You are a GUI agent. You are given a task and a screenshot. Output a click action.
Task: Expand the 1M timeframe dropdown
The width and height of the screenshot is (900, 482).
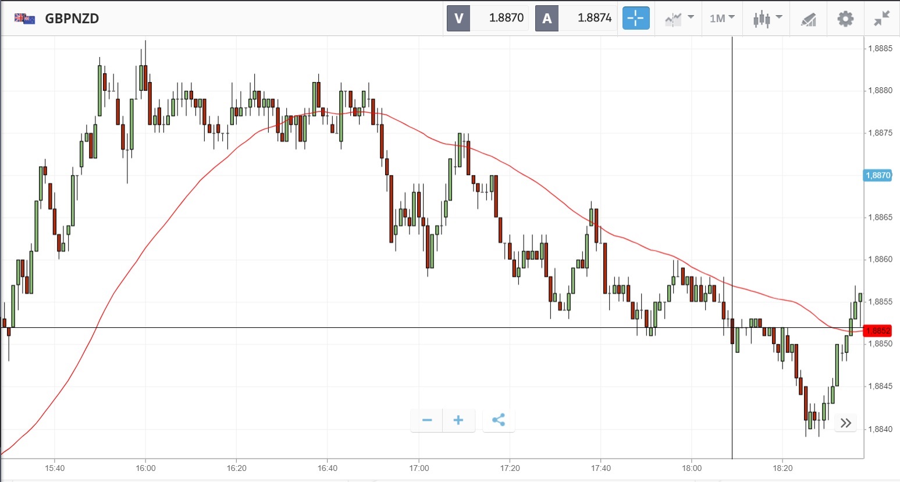click(x=722, y=19)
